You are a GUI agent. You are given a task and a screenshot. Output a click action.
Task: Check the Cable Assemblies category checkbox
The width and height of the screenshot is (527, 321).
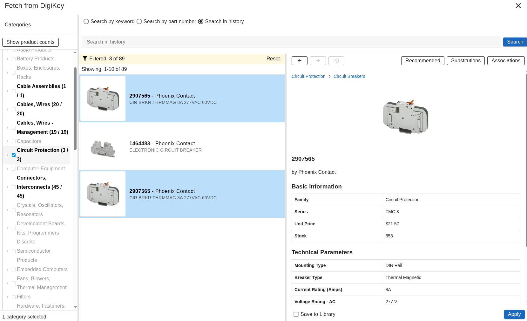pyautogui.click(x=14, y=91)
